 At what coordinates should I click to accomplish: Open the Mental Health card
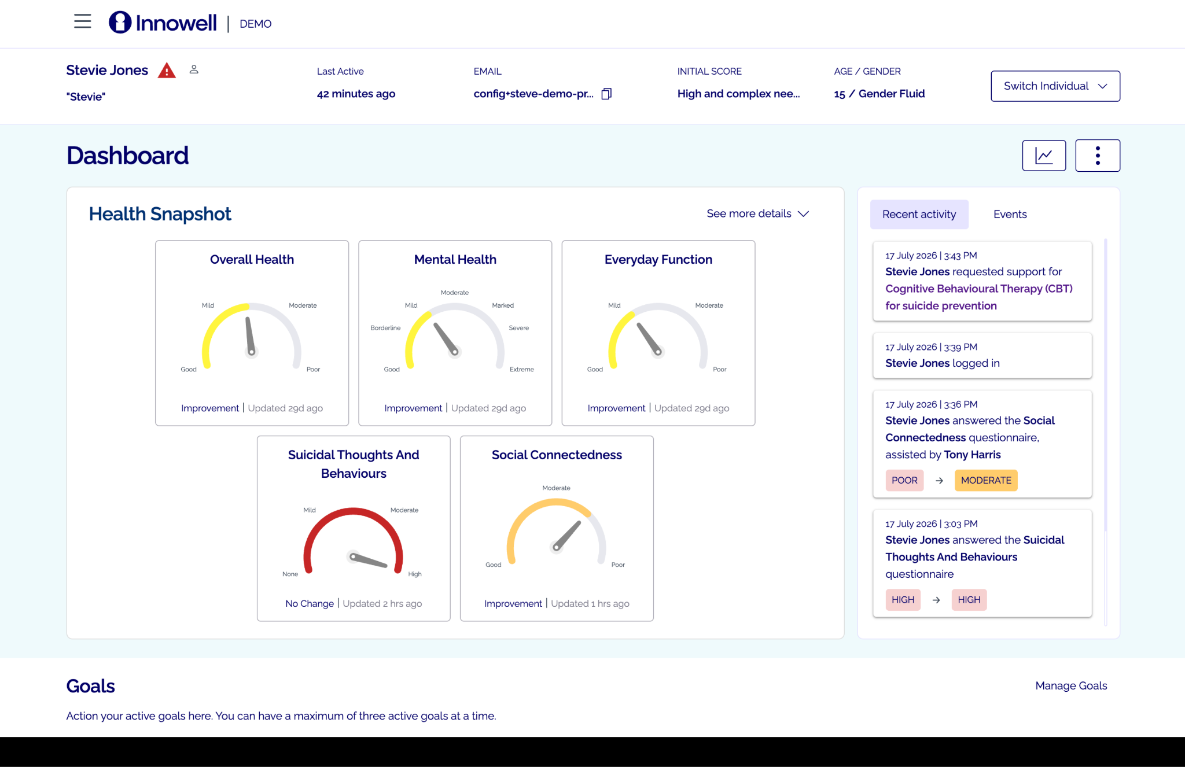point(455,333)
